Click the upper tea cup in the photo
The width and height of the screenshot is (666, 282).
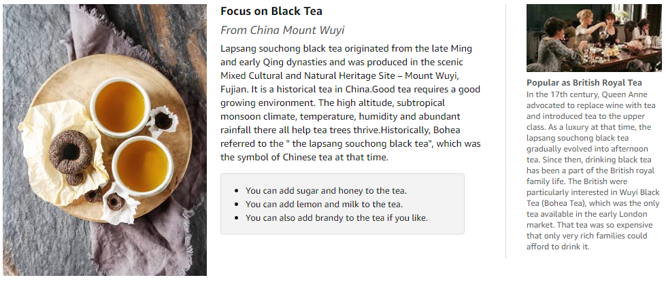120,107
